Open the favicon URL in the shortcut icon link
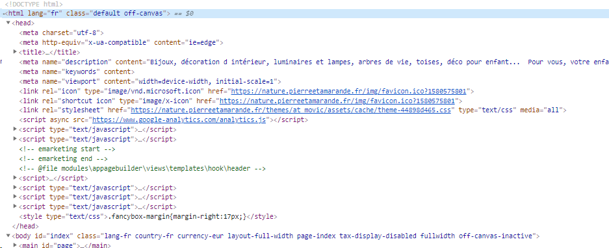Viewport: 609px width, 248px height. (337, 101)
